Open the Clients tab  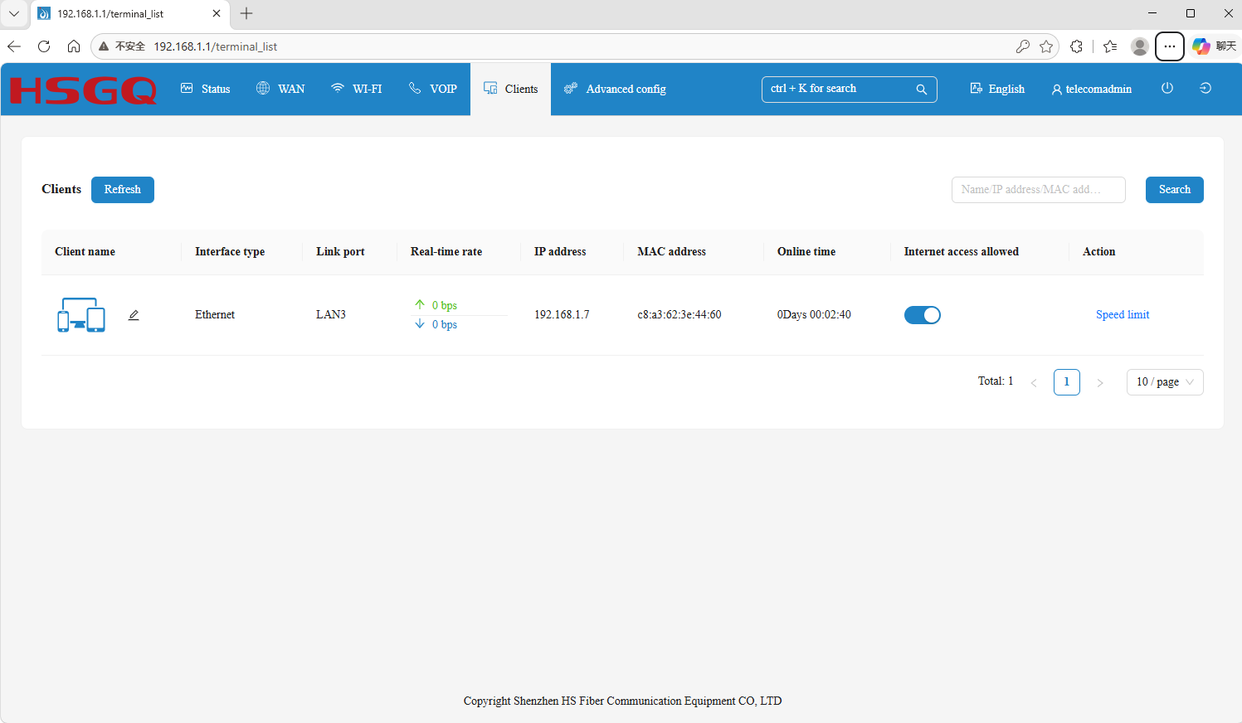tap(511, 89)
